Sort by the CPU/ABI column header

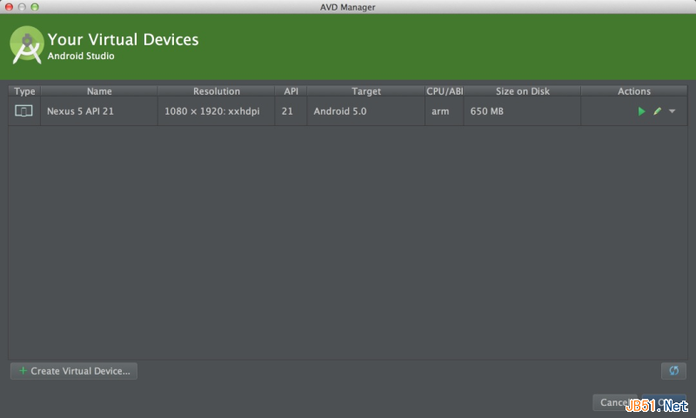pos(445,91)
